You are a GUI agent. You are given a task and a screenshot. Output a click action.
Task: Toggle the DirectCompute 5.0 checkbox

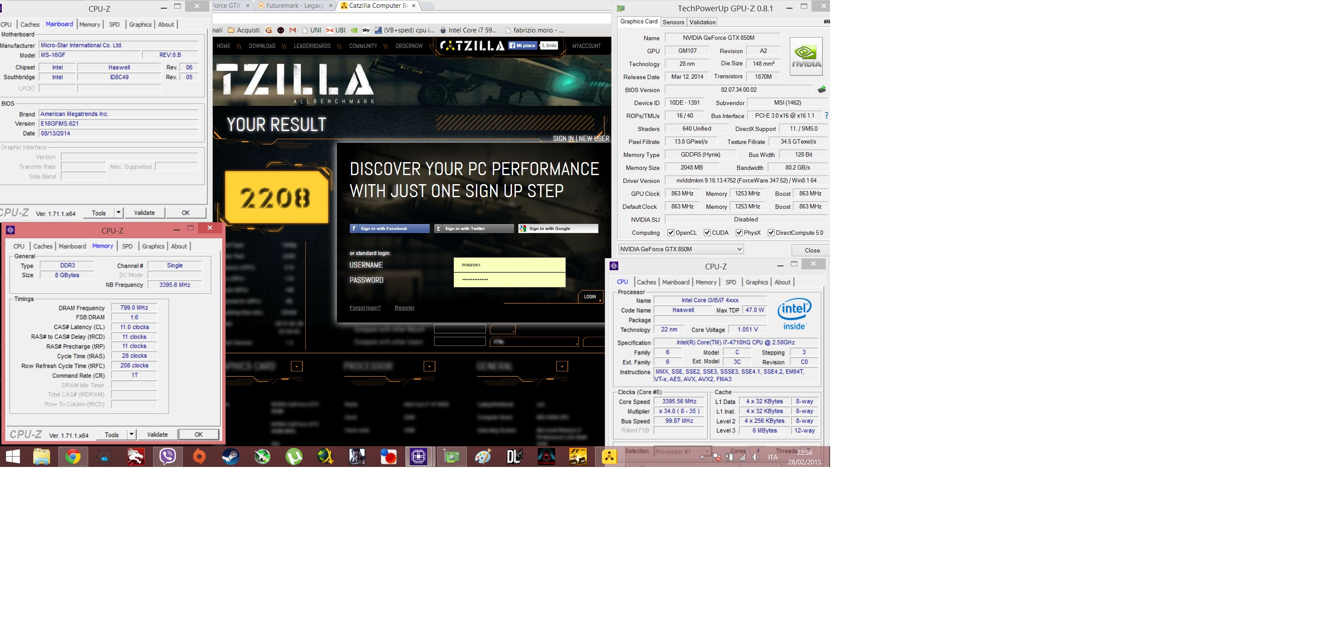pyautogui.click(x=771, y=233)
